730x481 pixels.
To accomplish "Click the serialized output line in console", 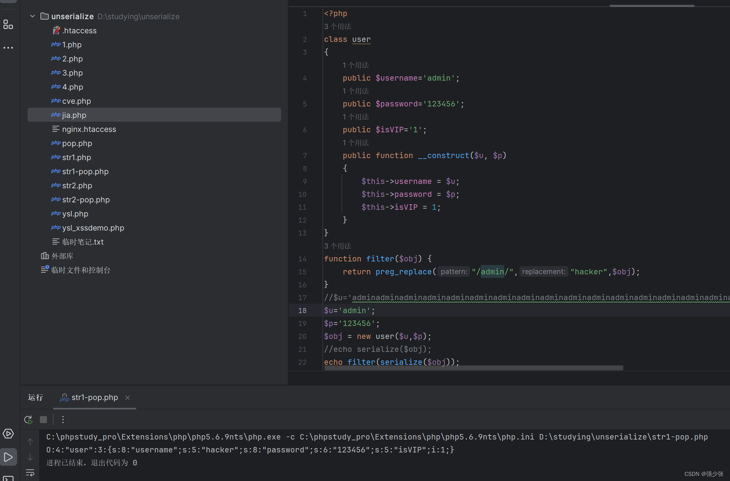I will click(x=250, y=450).
